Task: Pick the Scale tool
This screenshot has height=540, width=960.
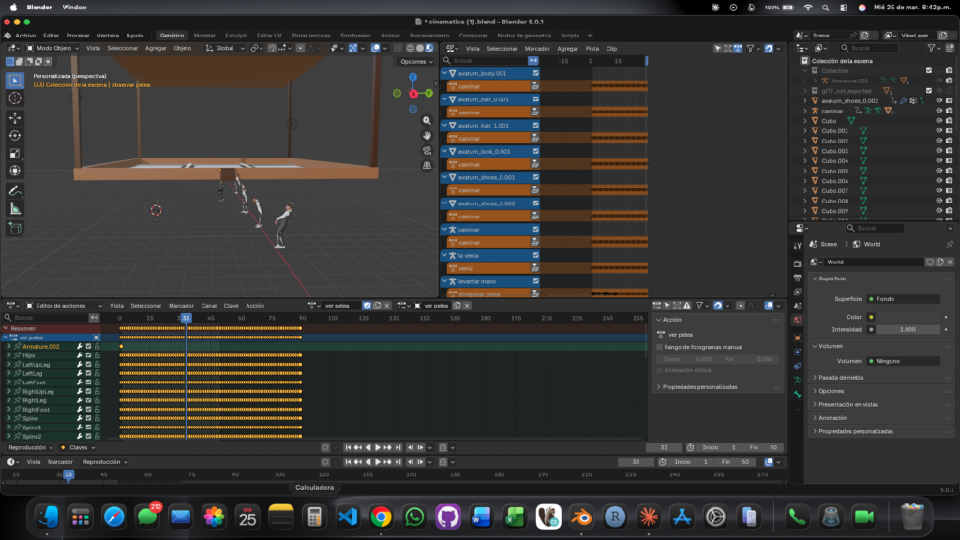Action: point(15,153)
